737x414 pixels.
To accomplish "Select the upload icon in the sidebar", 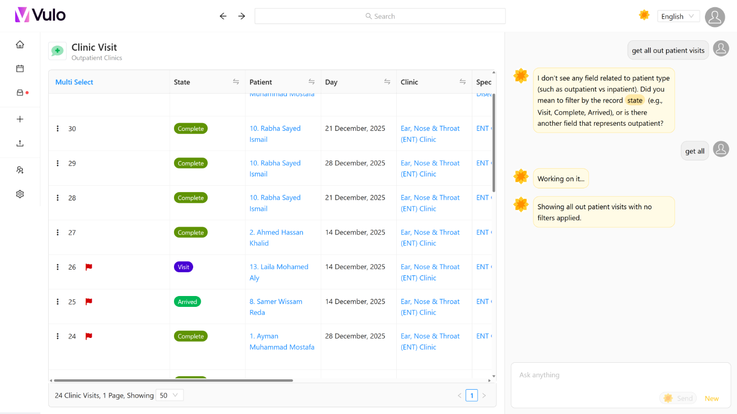I will pyautogui.click(x=20, y=142).
